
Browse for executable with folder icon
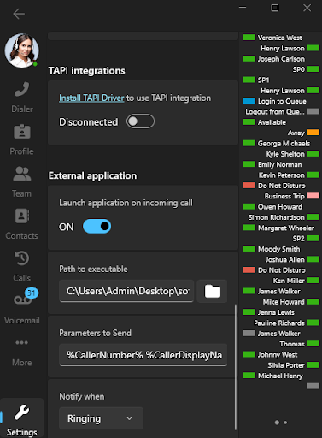pyautogui.click(x=212, y=291)
